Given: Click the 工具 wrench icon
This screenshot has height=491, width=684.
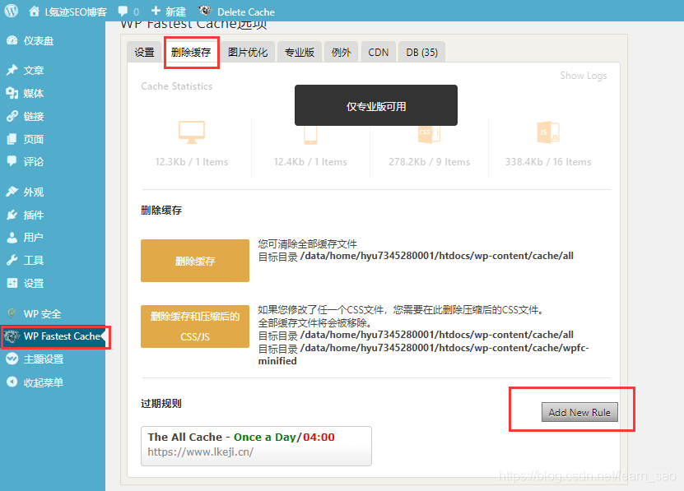Looking at the screenshot, I should coord(12,261).
